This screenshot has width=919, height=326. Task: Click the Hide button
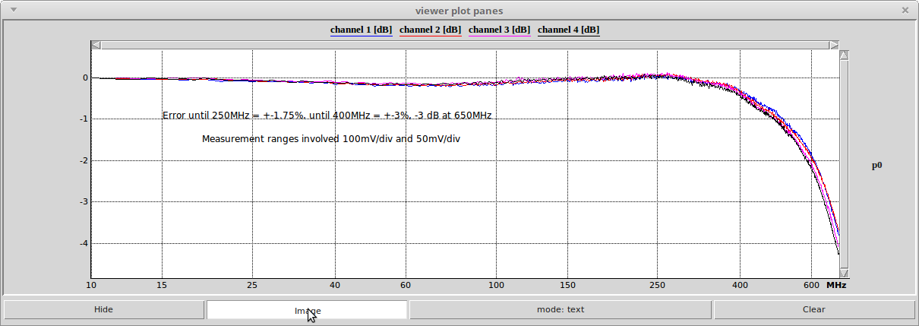click(x=103, y=309)
